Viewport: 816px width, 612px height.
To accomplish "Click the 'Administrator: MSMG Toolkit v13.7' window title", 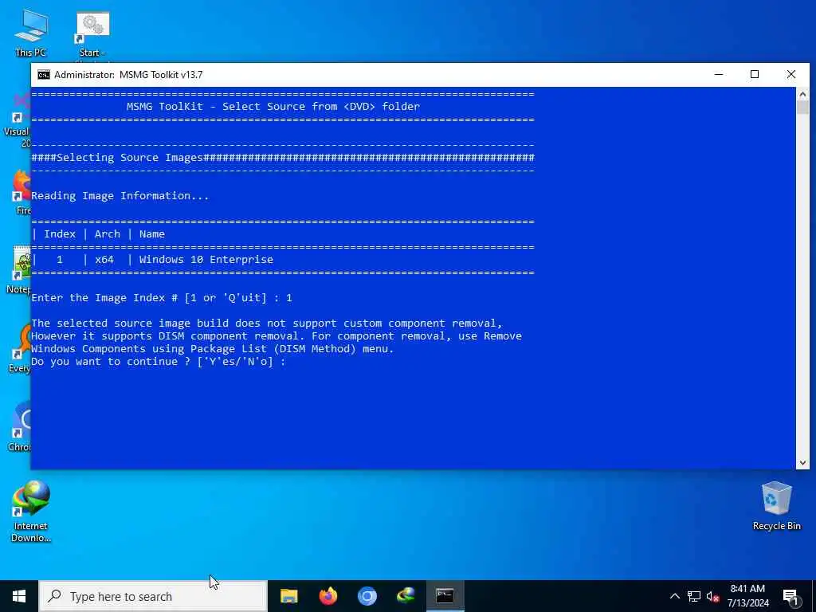I will [128, 75].
